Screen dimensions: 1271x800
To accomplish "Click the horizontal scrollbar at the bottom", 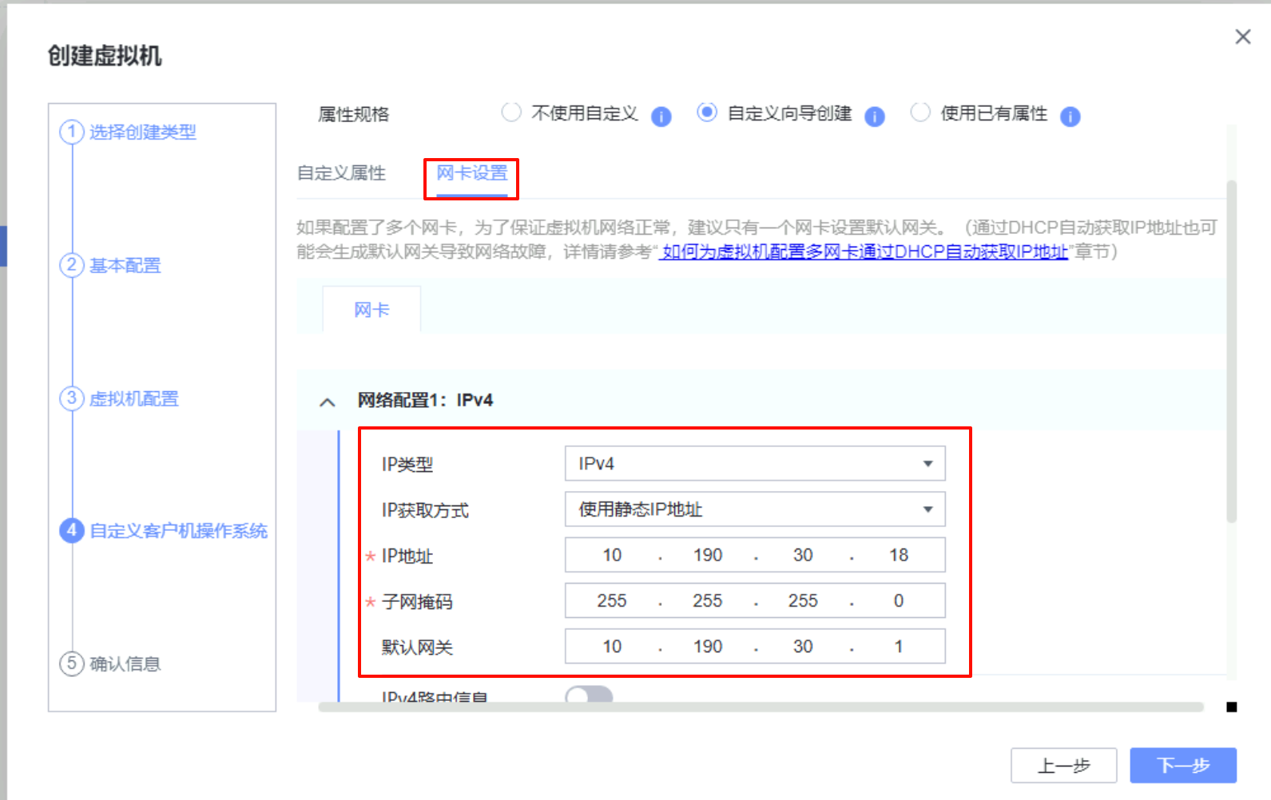I will [x=759, y=707].
